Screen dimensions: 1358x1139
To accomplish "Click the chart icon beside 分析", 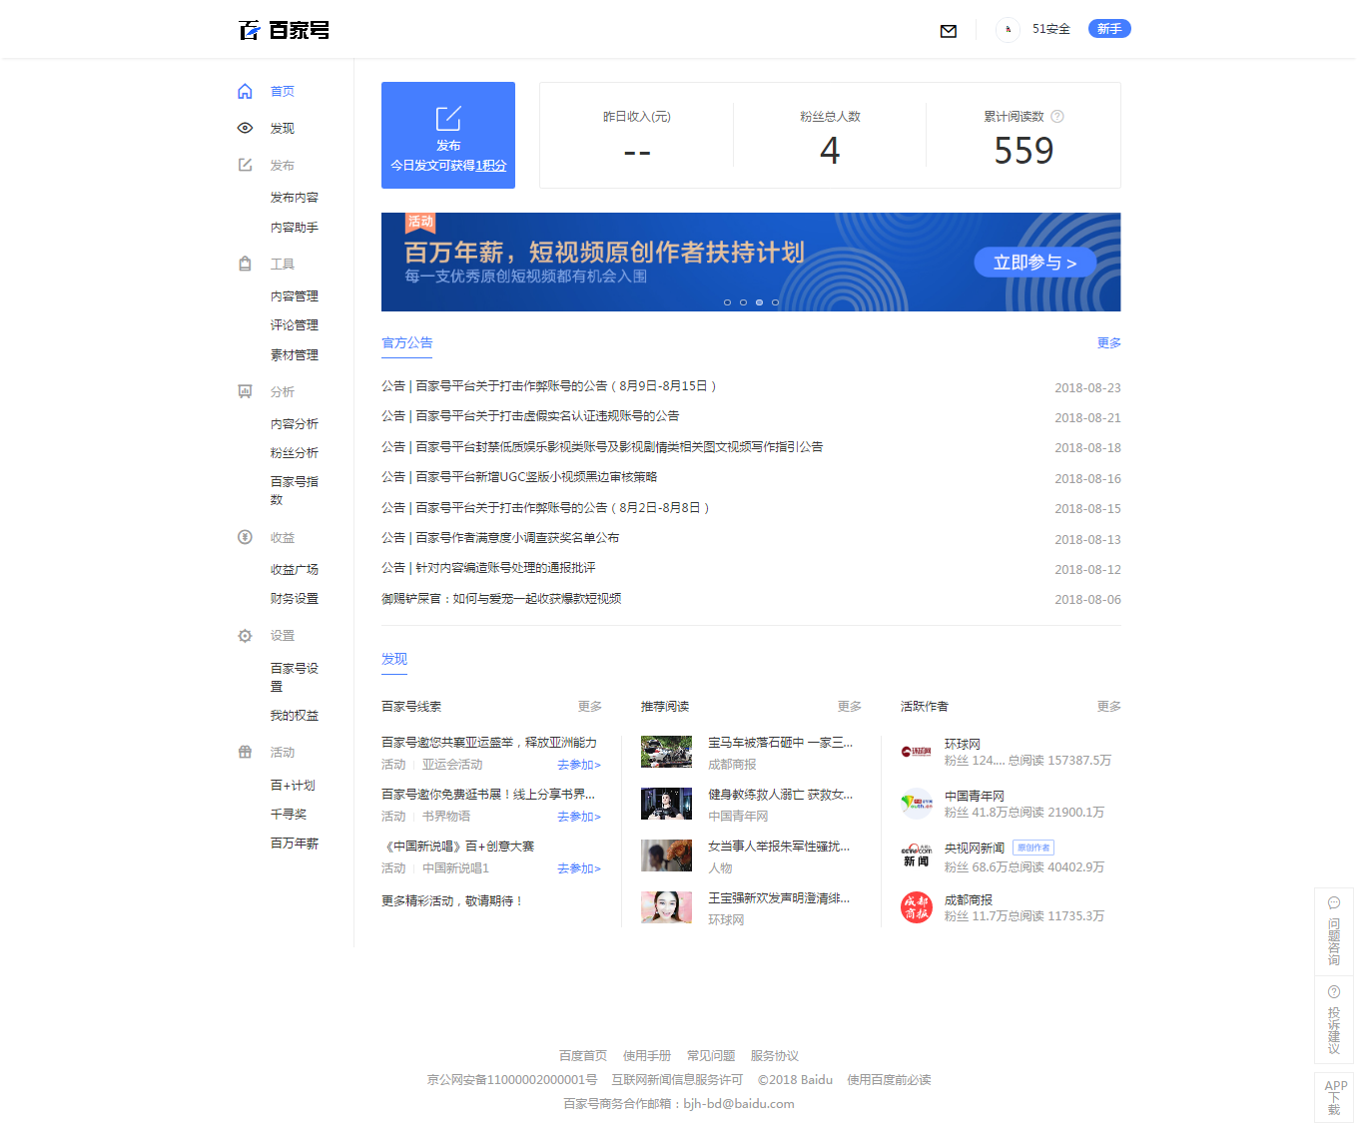I will point(245,391).
